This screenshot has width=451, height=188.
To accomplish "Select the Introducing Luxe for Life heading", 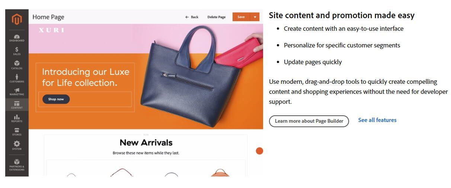I will click(86, 77).
